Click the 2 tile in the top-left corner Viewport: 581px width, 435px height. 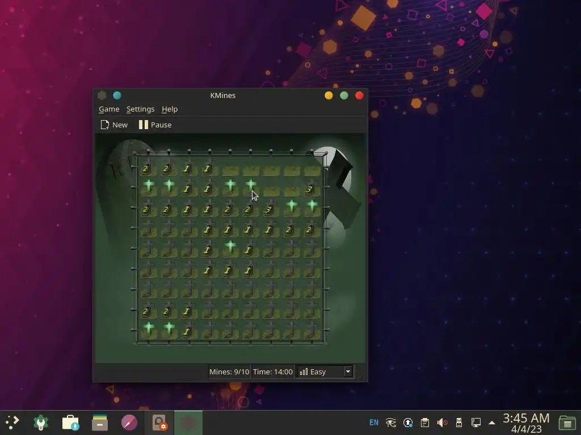pyautogui.click(x=149, y=168)
